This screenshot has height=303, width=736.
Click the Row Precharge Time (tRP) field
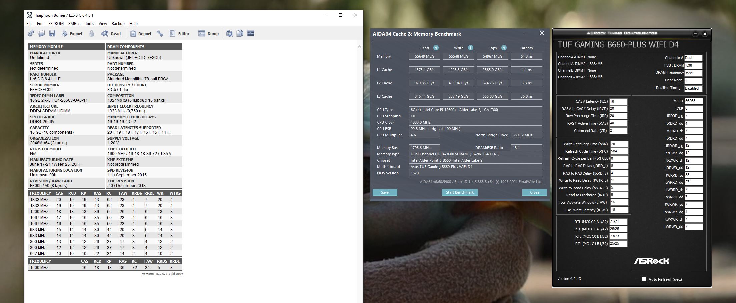point(618,116)
